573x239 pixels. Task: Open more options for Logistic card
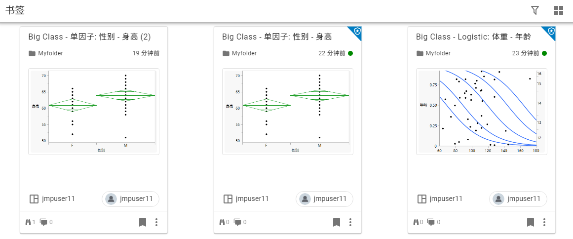tap(544, 222)
